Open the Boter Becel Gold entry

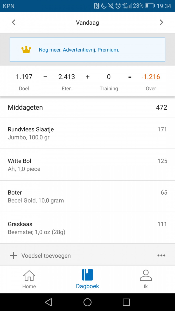click(x=87, y=196)
